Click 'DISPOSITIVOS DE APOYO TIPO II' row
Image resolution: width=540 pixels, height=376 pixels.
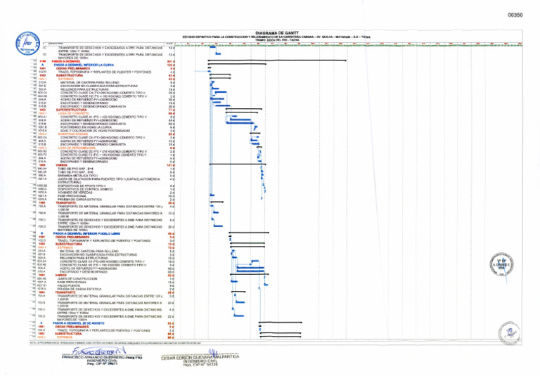pos(82,186)
